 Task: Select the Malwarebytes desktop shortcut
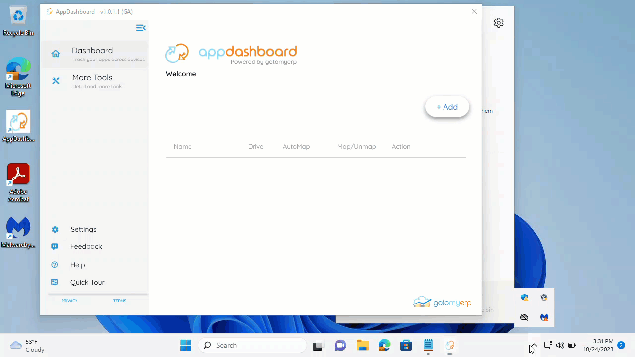18,233
